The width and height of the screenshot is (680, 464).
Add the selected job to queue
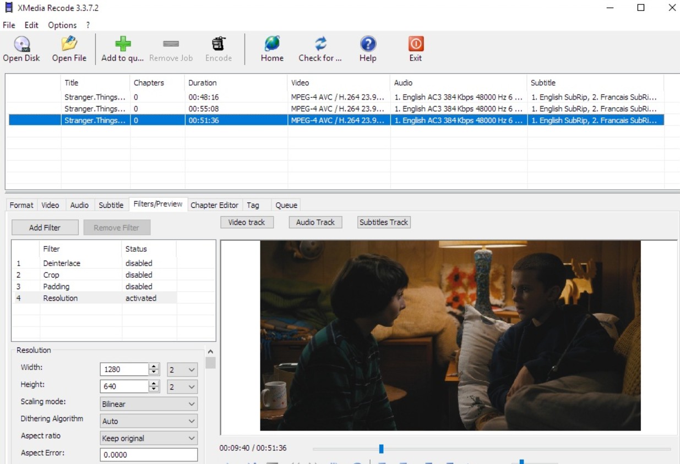(122, 49)
